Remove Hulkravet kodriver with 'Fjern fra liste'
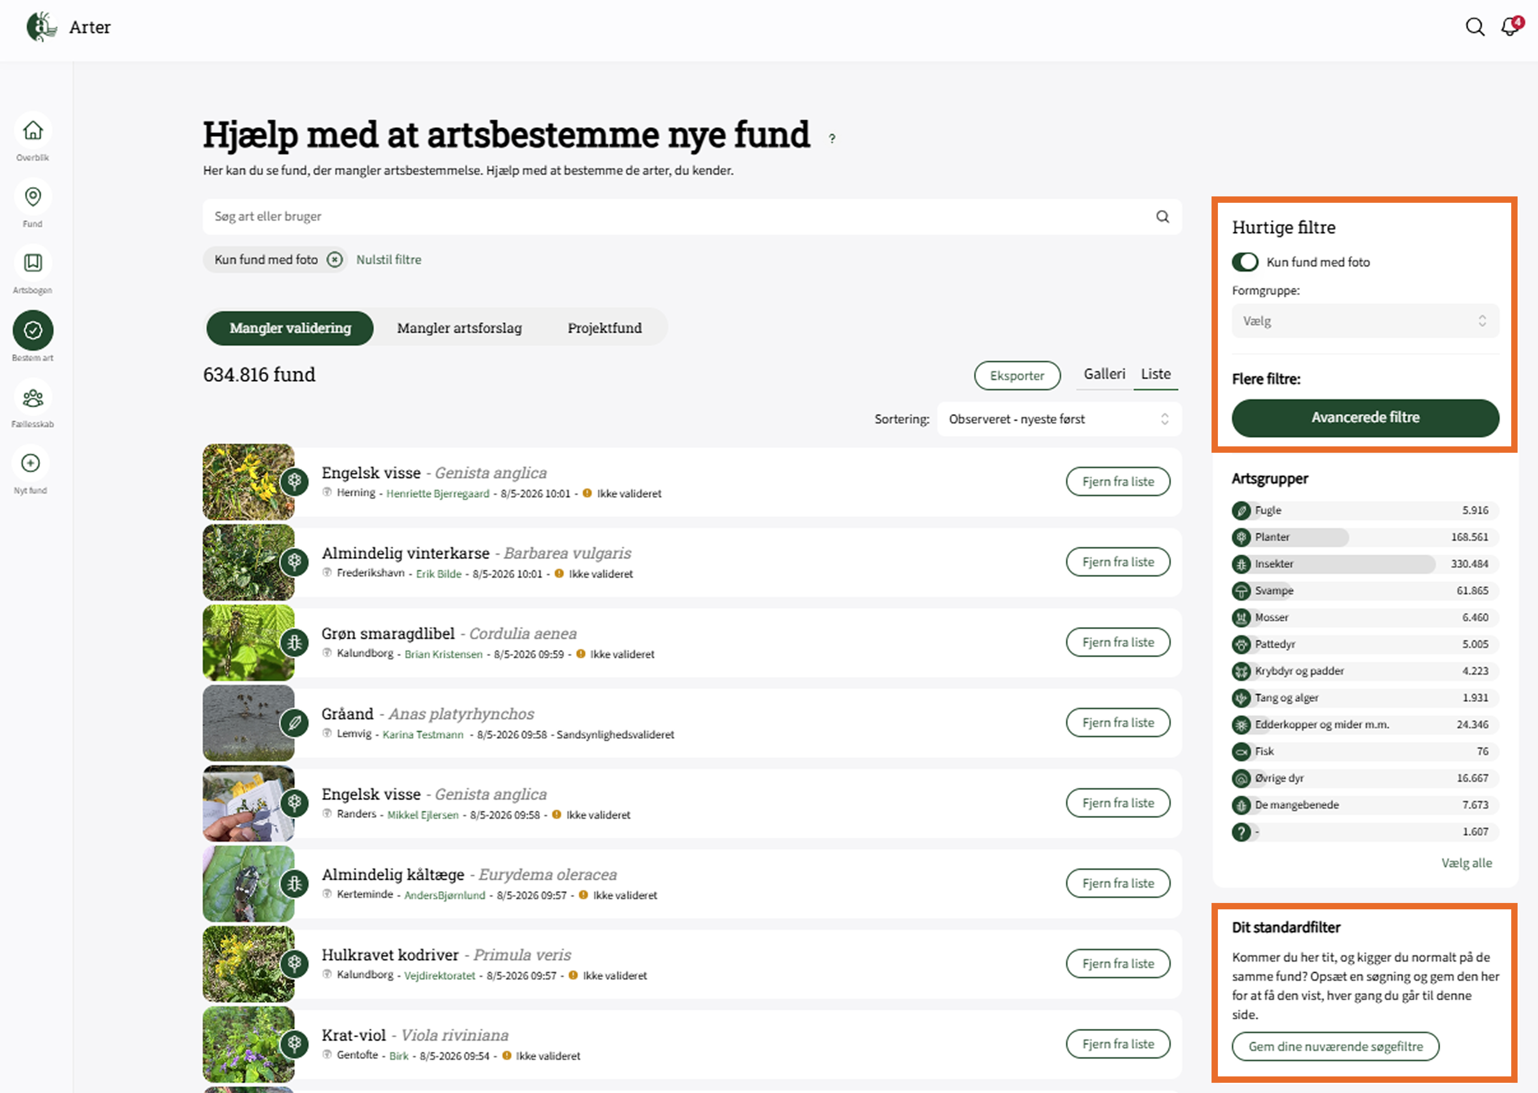 1118,964
